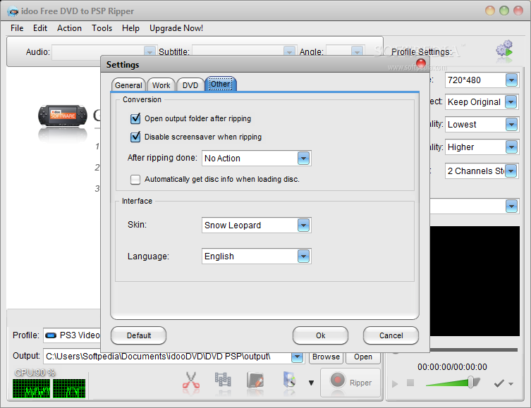Expand the Keep Original aspect dropdown
This screenshot has width=531, height=408.
click(x=511, y=102)
